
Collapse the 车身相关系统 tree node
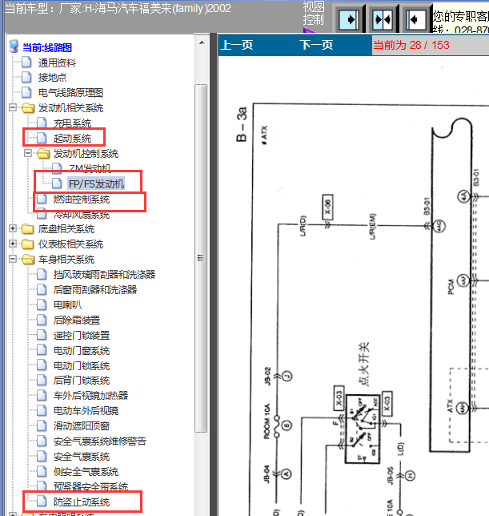[13, 259]
